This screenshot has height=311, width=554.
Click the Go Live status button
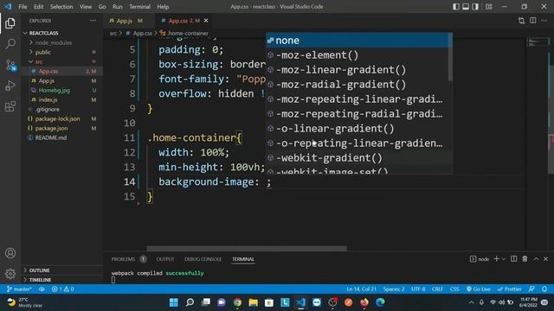click(478, 289)
